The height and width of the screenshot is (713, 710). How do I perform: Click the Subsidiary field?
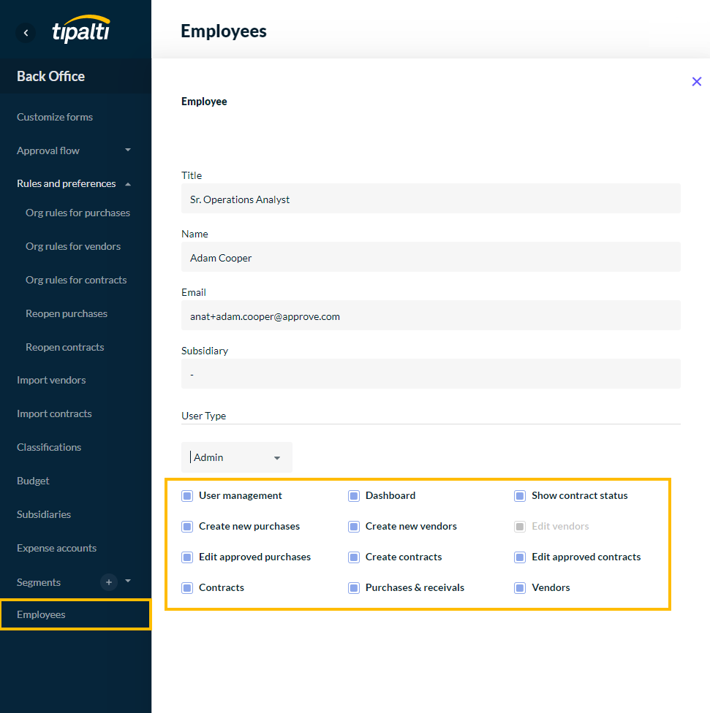(431, 374)
